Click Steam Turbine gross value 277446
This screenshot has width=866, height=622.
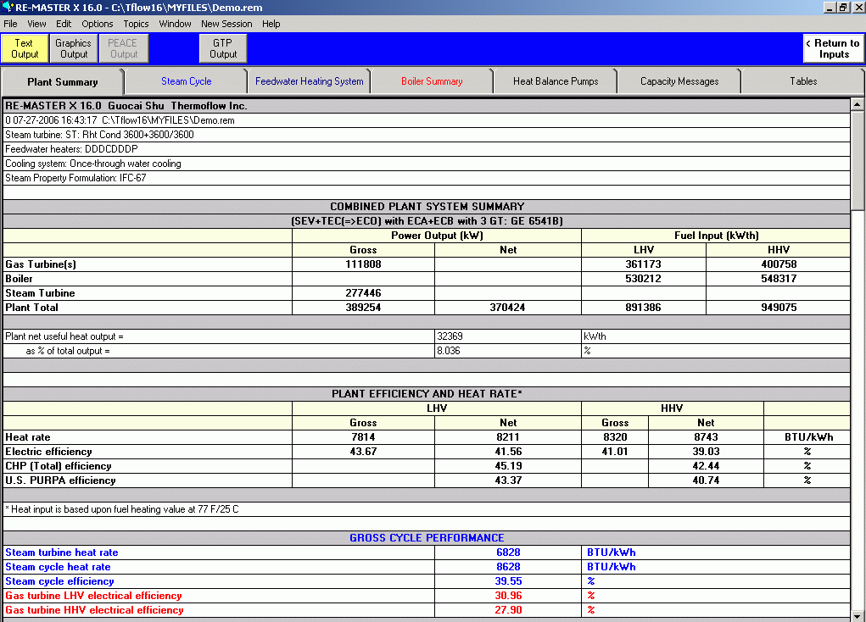[x=363, y=293]
